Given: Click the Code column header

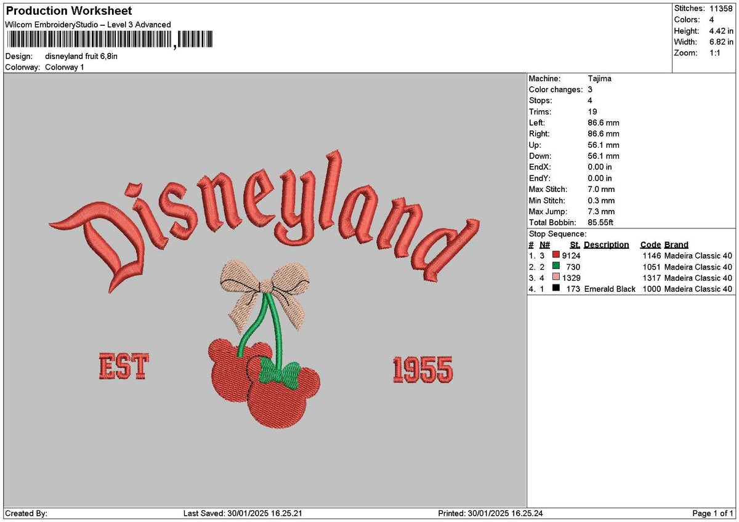Looking at the screenshot, I should click(650, 245).
